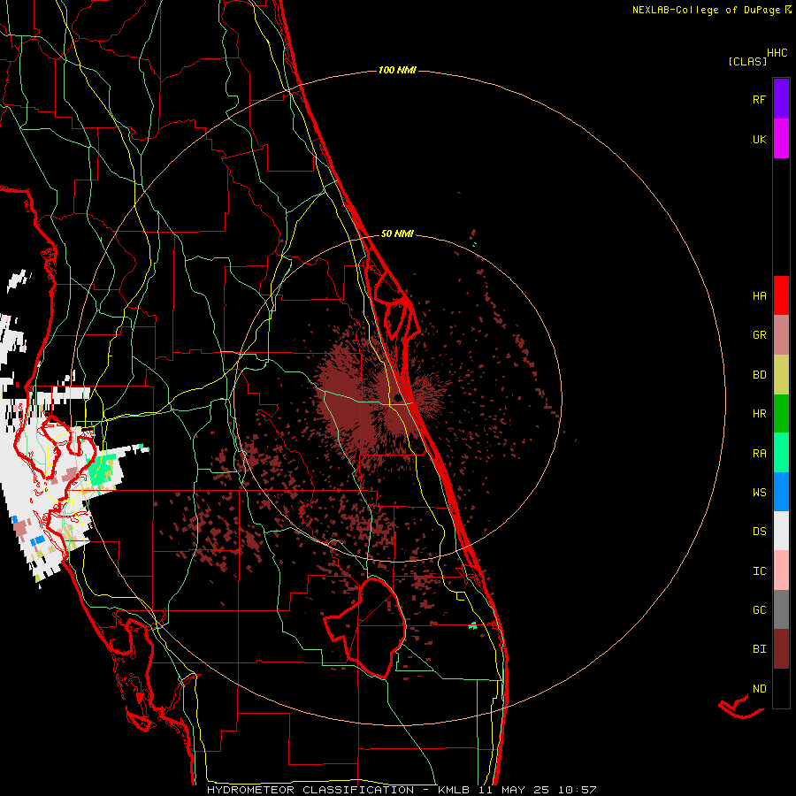This screenshot has width=796, height=796.
Task: Pick the RA light-green legend swatch
Action: tap(781, 453)
